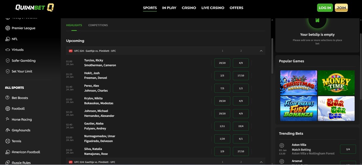This screenshot has height=165, width=362.
Task: Open the Silva vs Namajunas fight
Action: [x=96, y=151]
